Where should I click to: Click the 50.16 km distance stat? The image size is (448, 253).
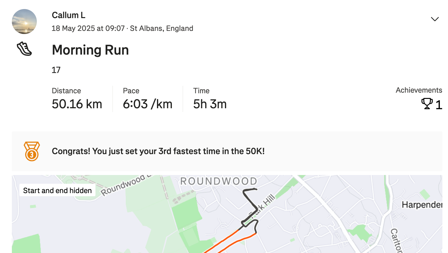(77, 104)
